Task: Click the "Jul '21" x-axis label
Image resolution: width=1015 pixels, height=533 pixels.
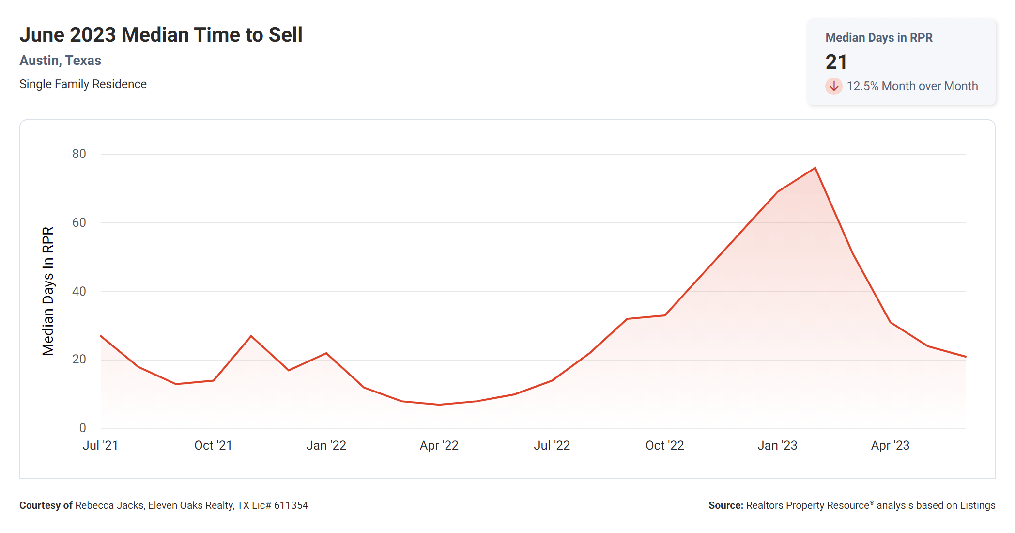Action: (x=100, y=445)
